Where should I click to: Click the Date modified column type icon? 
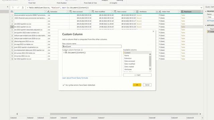coord(93,12)
